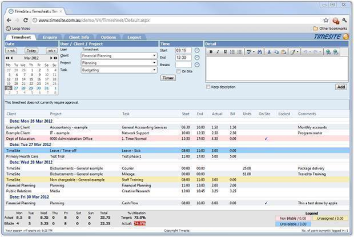Image resolution: width=354 pixels, height=237 pixels.
Task: Jump to previous year in calendar
Action: click(7, 58)
